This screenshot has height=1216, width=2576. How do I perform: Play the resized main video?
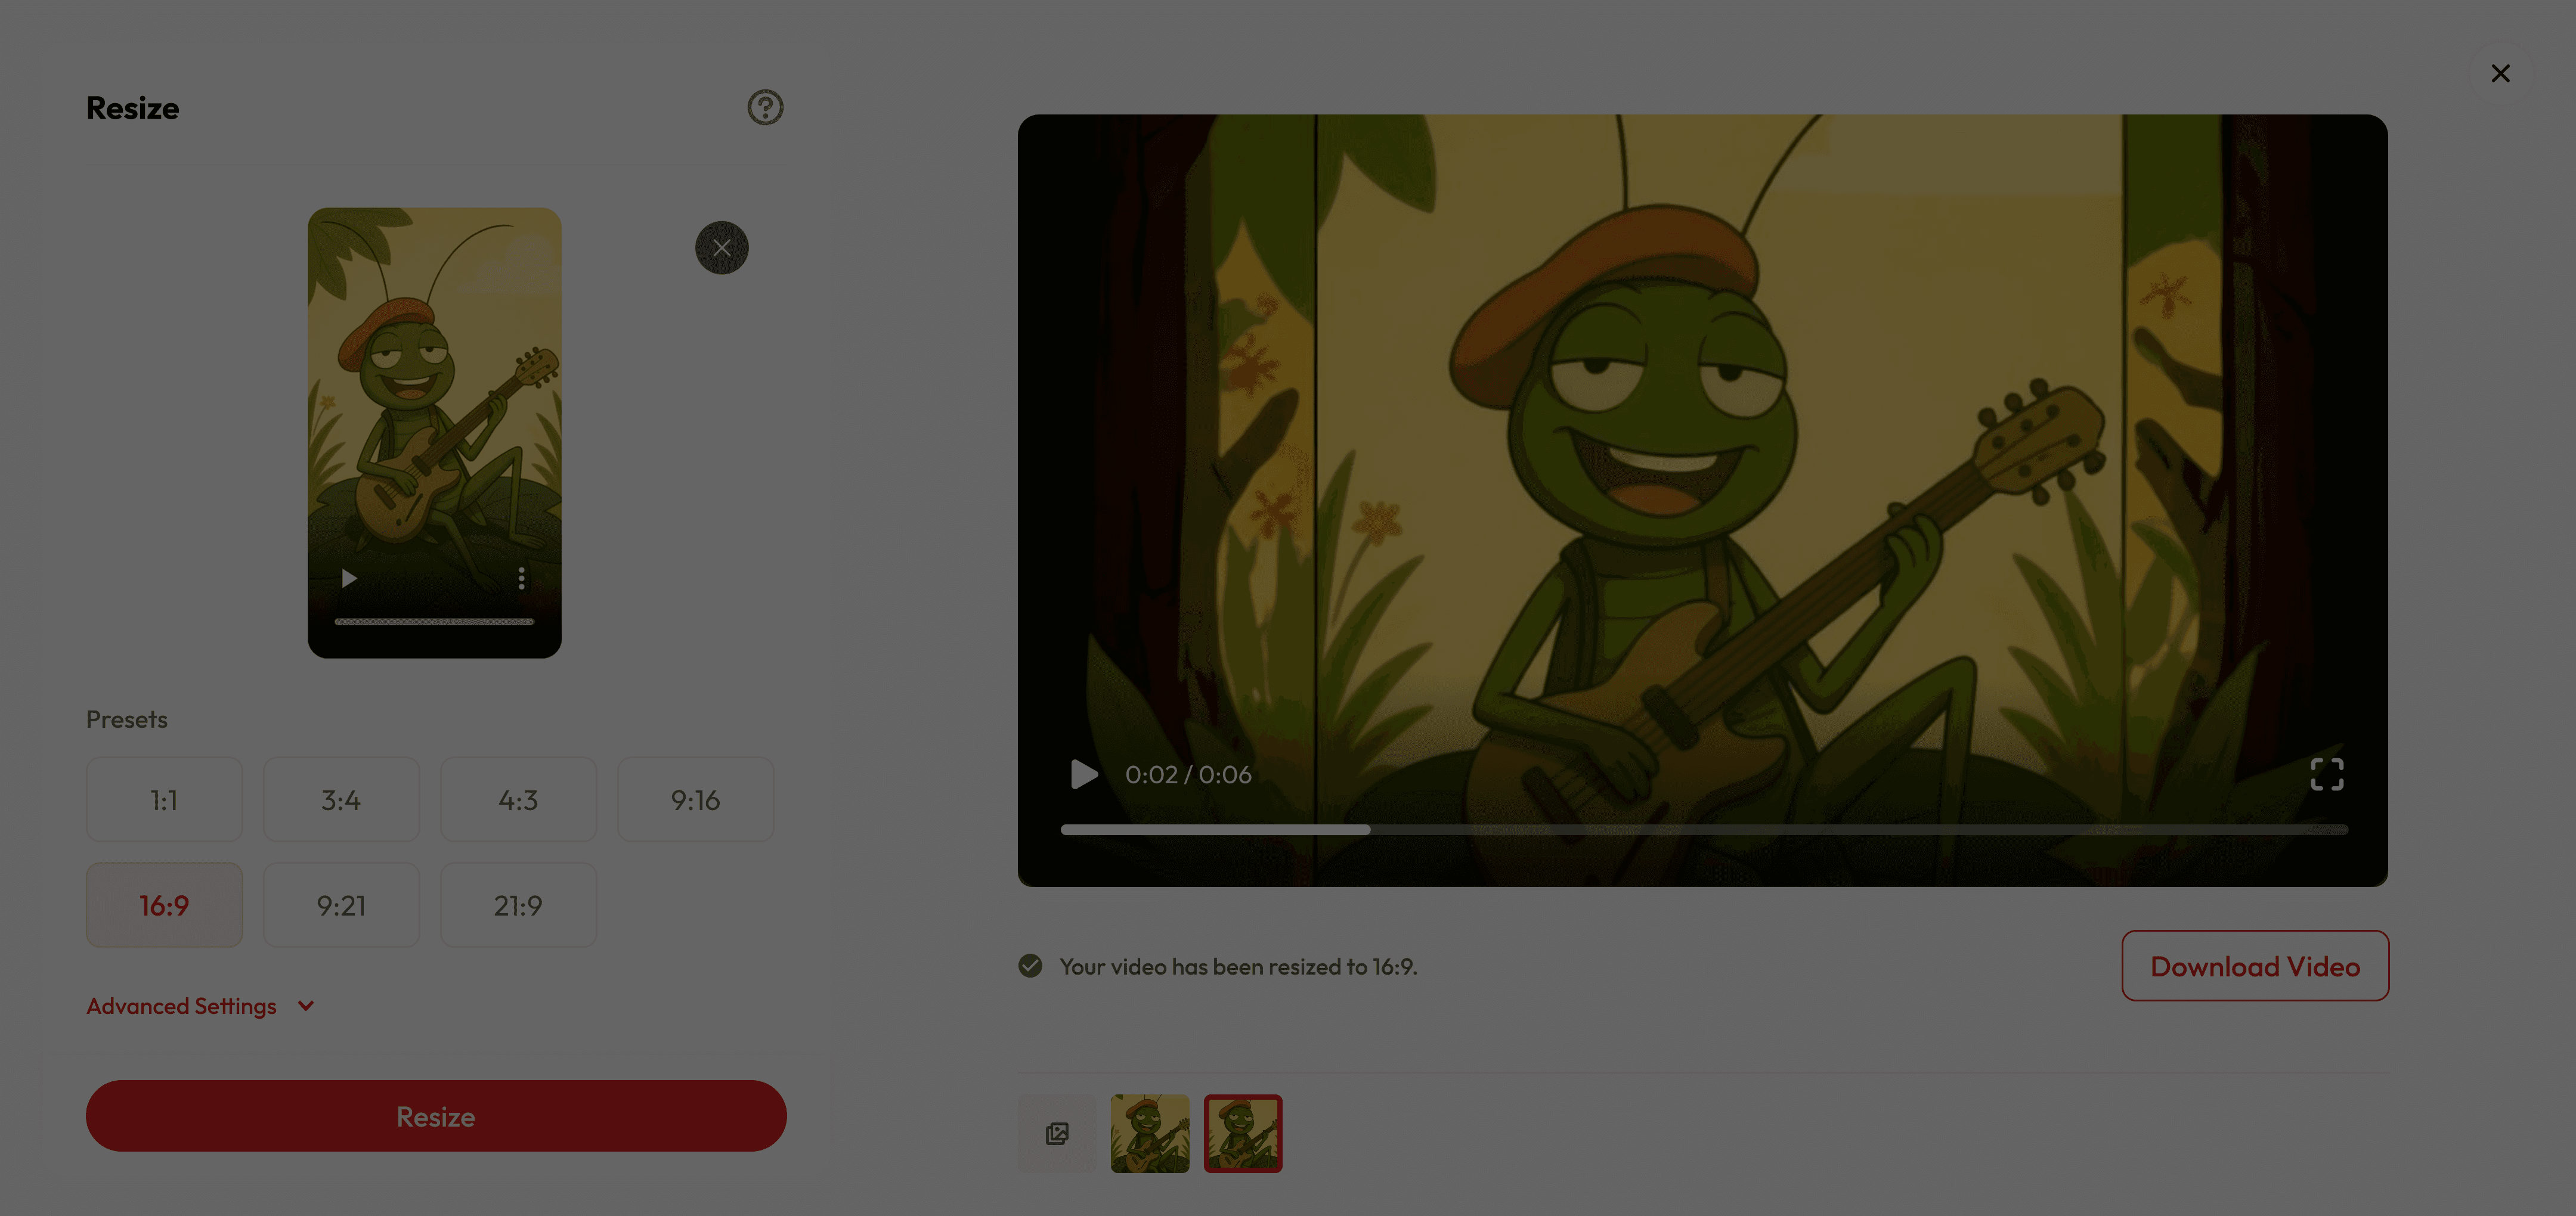click(1083, 774)
